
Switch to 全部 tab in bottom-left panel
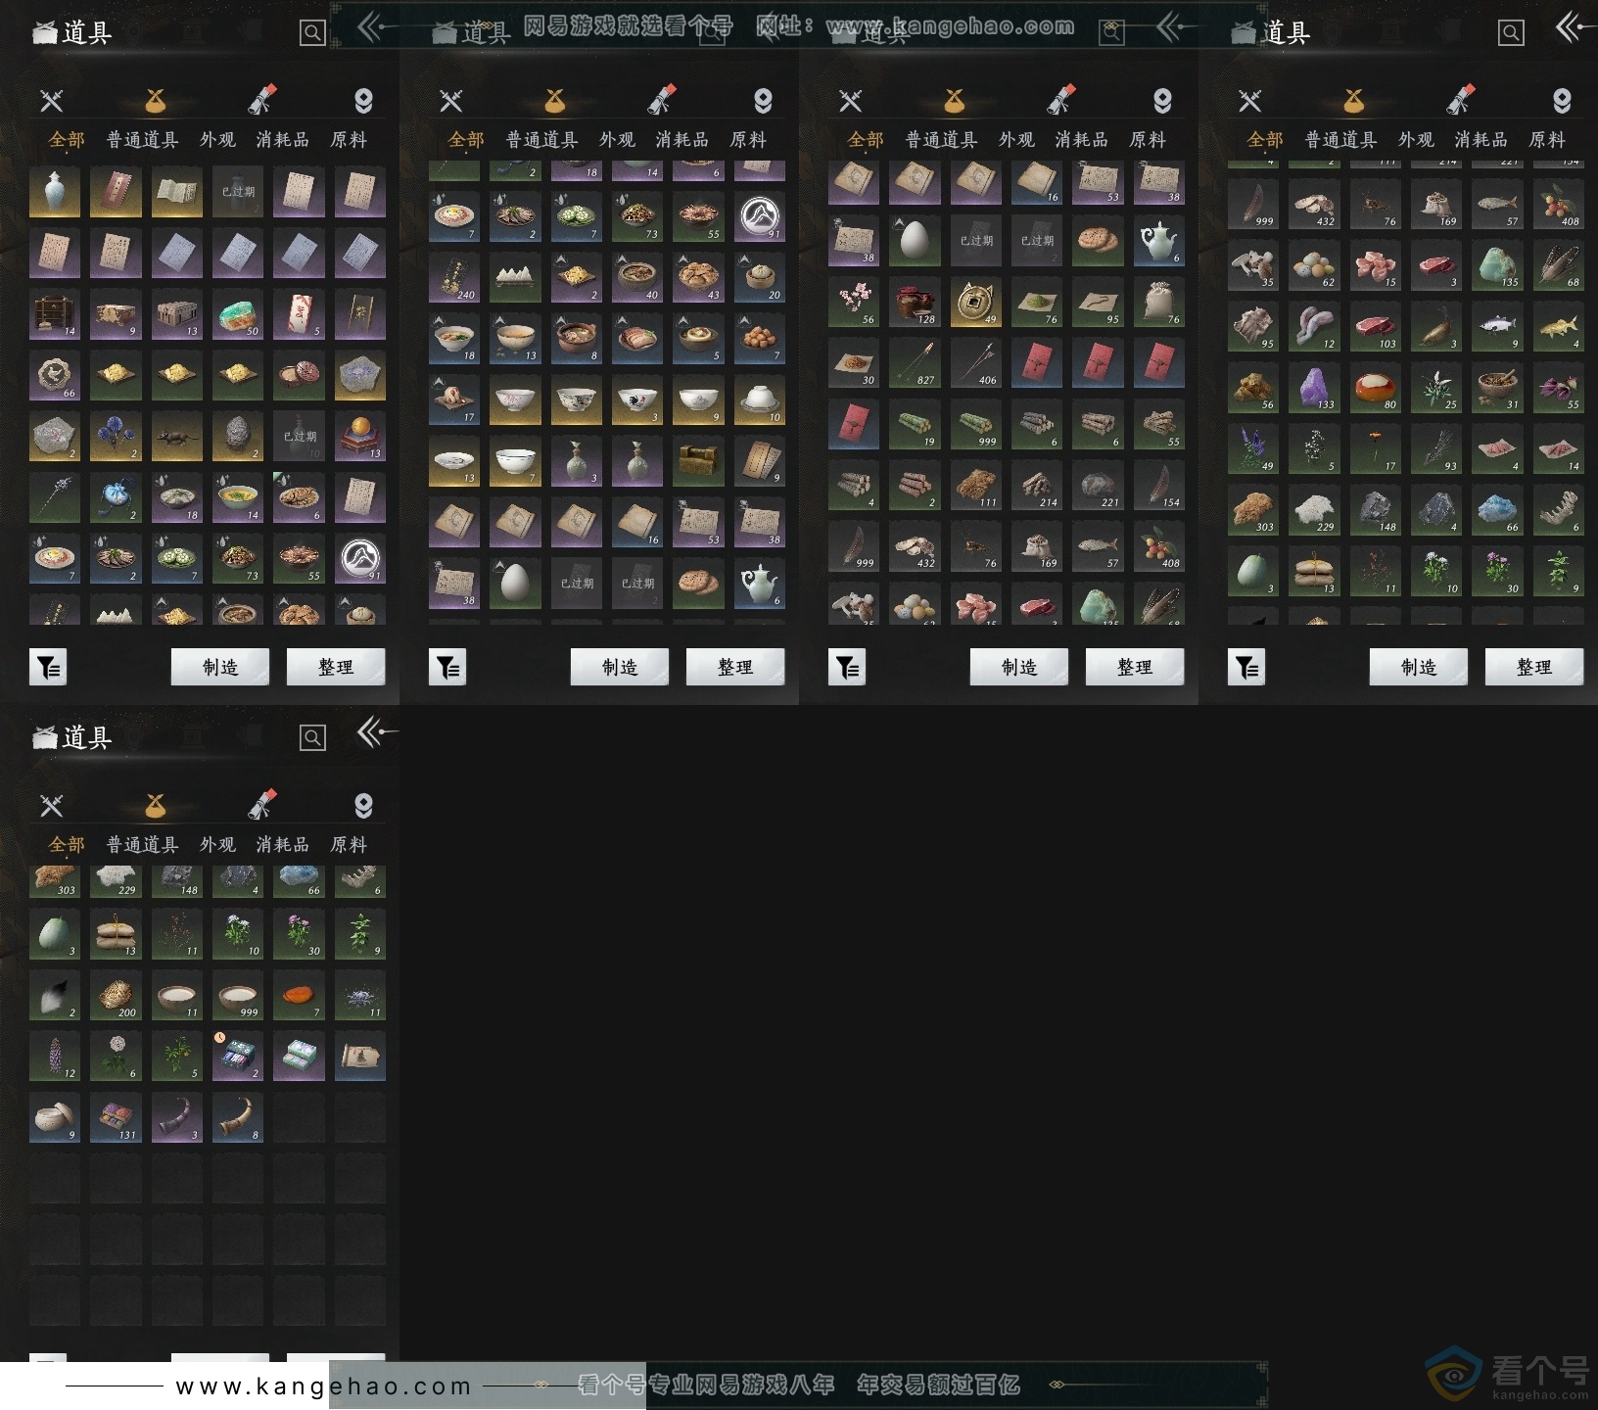tap(67, 845)
